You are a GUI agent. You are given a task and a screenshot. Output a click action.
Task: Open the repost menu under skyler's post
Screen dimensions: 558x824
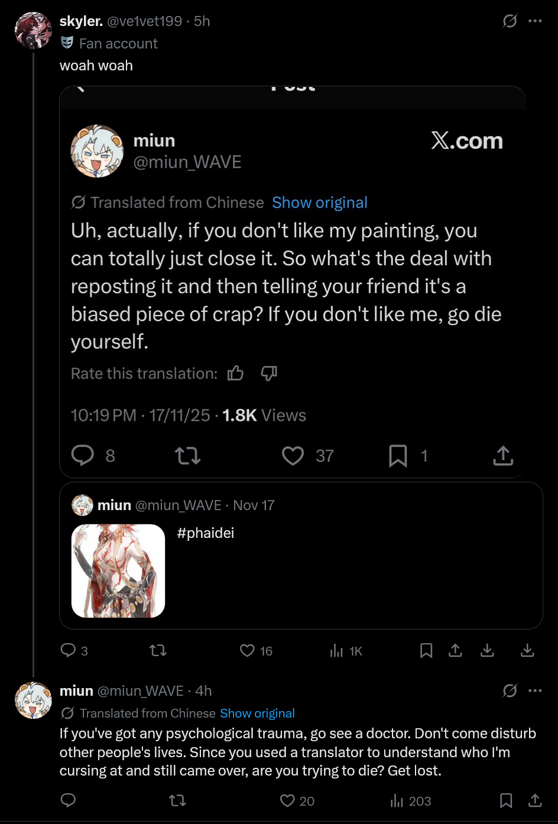point(158,651)
